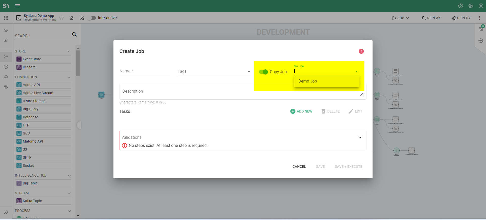Image resolution: width=486 pixels, height=220 pixels.
Task: Click the CANCEL button
Action: [299, 167]
